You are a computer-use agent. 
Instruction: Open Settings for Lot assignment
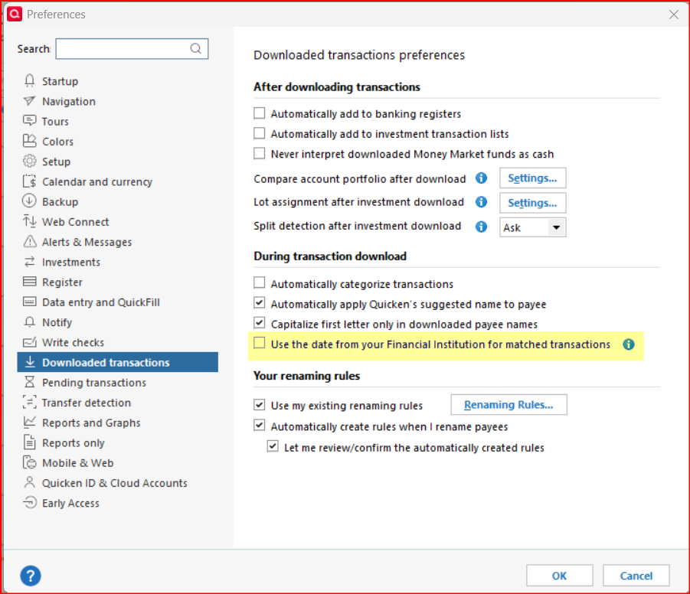tap(532, 203)
